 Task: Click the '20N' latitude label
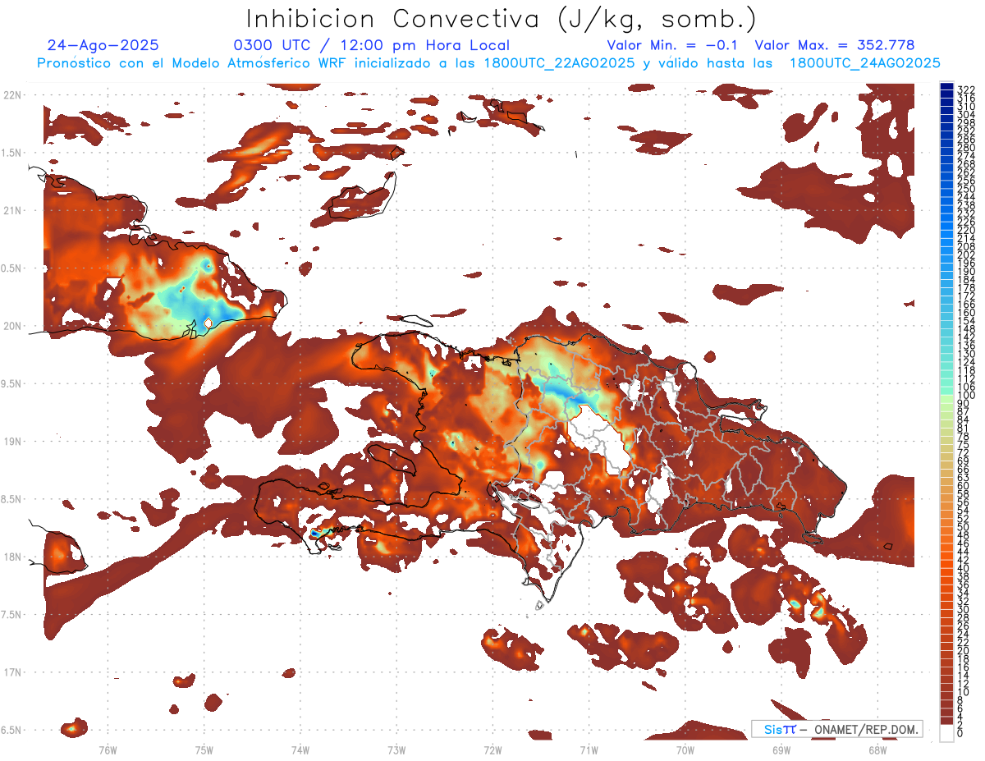click(11, 326)
